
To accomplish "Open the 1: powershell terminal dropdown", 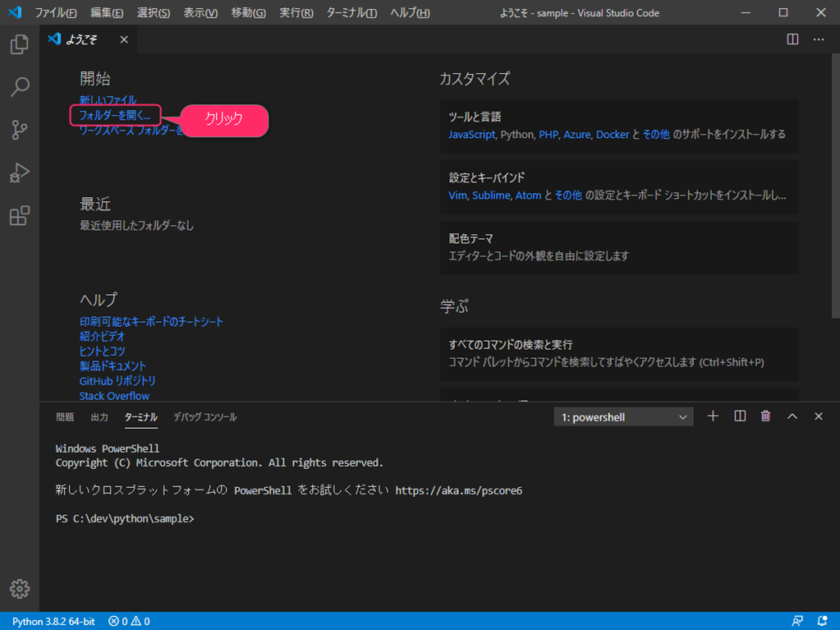I will point(623,416).
